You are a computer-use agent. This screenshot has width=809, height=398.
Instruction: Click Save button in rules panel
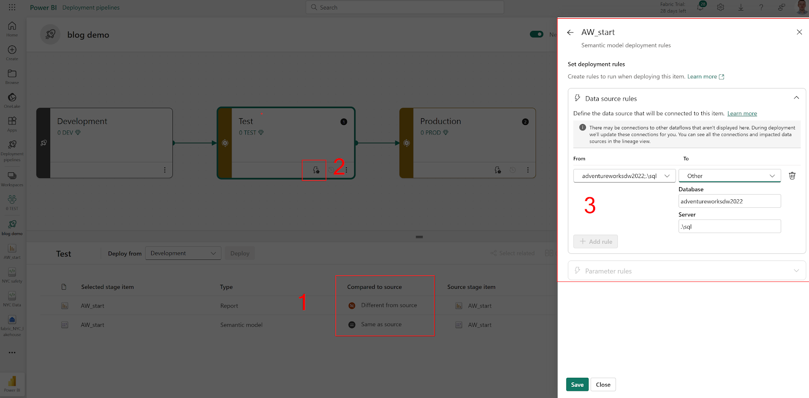click(x=577, y=384)
